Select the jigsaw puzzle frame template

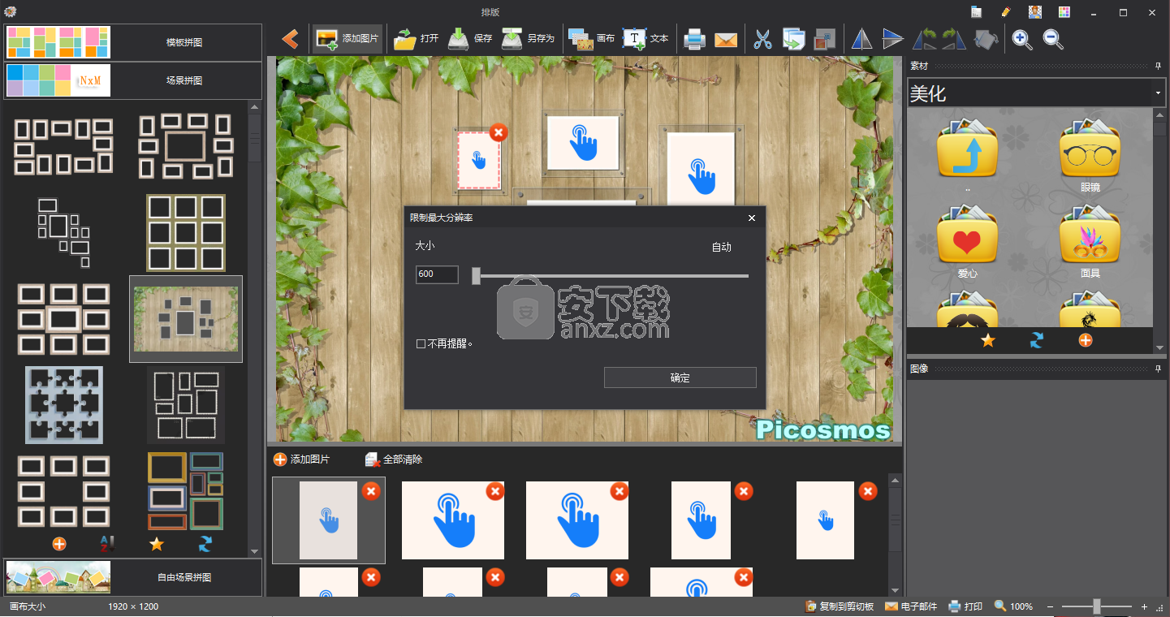(64, 404)
